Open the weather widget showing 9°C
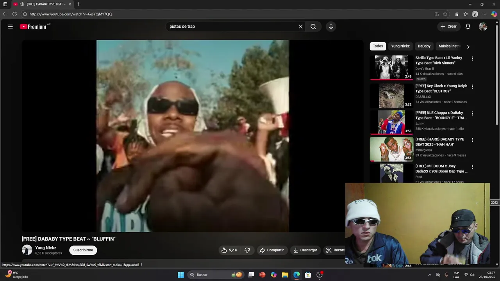500x281 pixels. (16, 275)
